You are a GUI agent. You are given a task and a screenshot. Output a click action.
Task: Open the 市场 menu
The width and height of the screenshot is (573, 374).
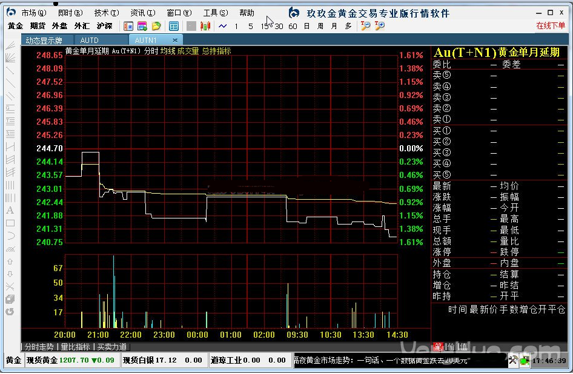pyautogui.click(x=33, y=13)
